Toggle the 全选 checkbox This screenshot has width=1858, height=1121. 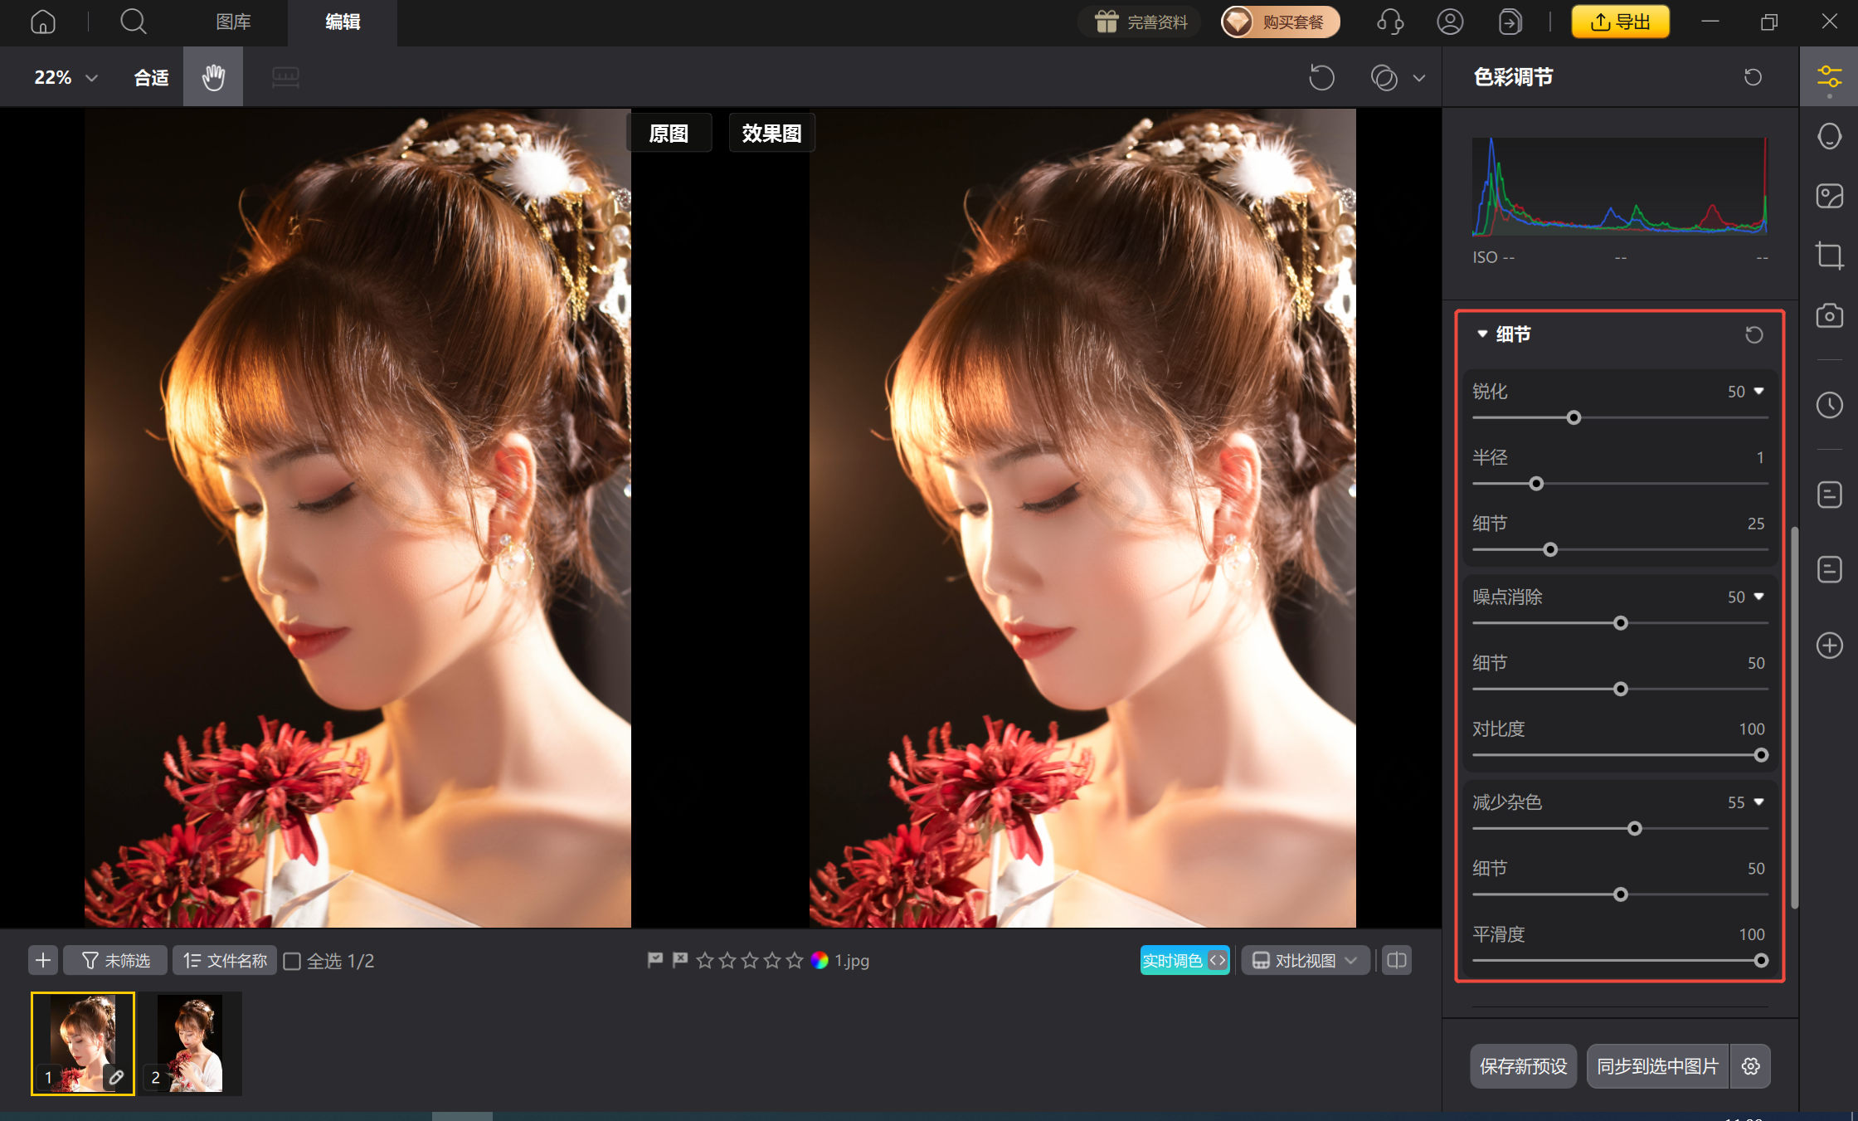292,960
